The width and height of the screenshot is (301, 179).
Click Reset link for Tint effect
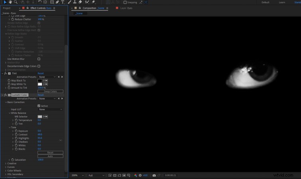41,74
